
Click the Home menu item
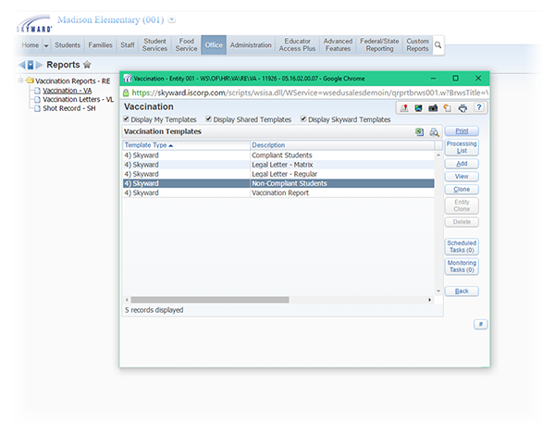(x=31, y=45)
